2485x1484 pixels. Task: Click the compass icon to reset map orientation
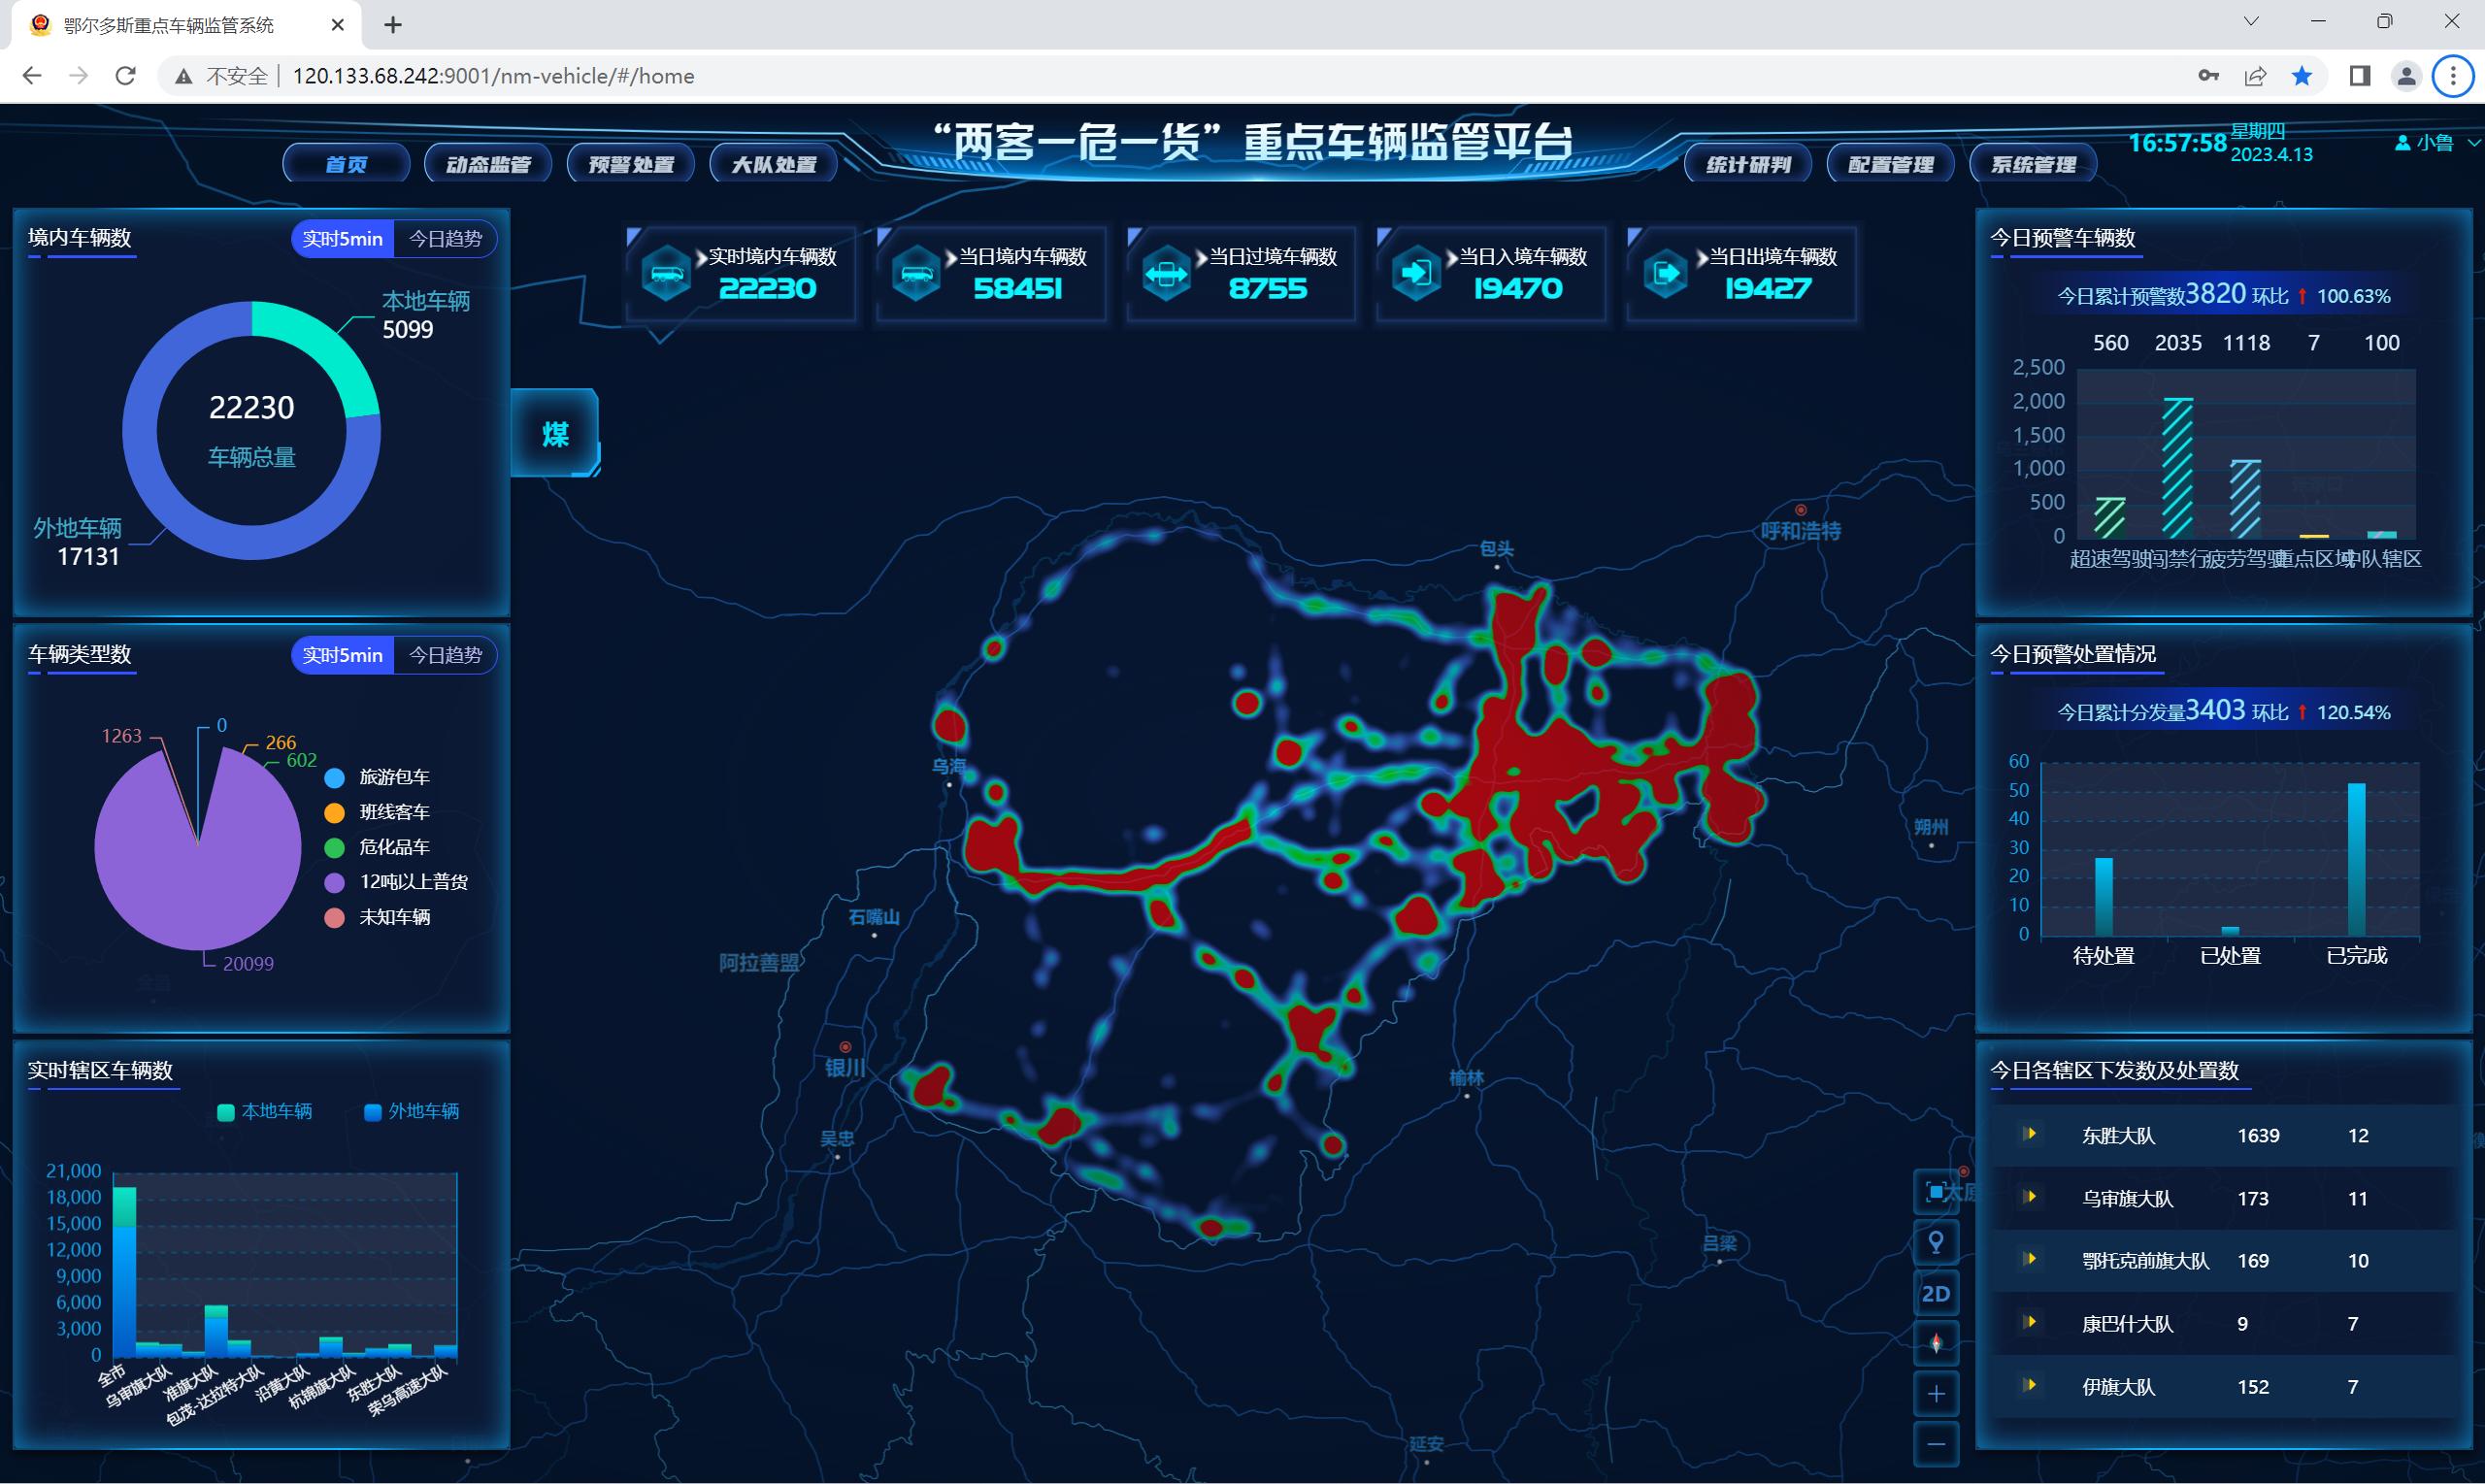point(1937,1342)
